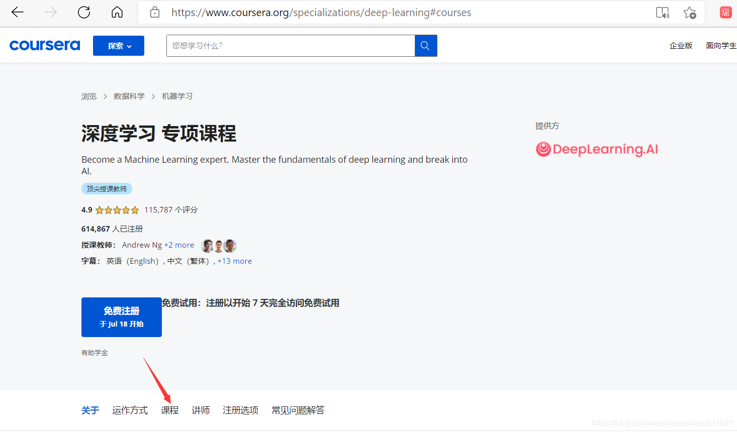Select the 运作方式 tab
This screenshot has height=432, width=737.
coord(130,410)
